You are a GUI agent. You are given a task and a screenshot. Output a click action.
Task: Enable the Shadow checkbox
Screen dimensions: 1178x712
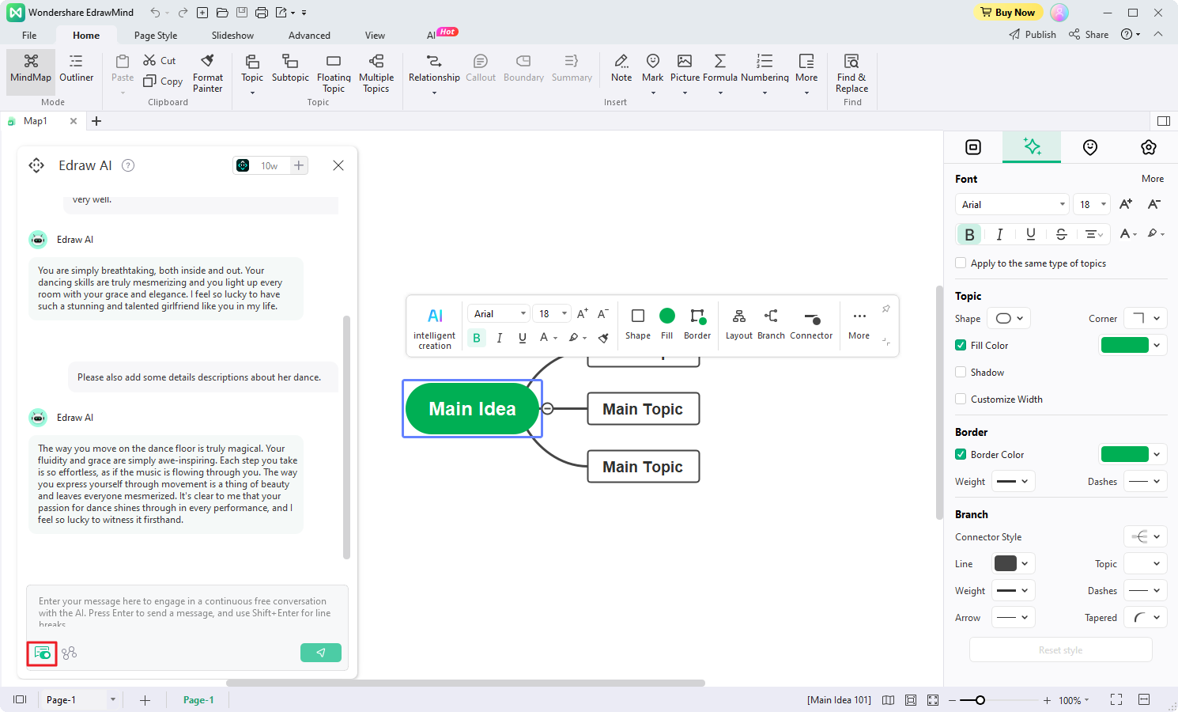pos(961,373)
